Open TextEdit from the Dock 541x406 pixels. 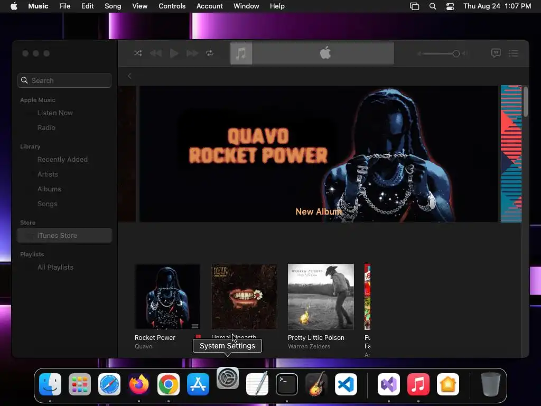click(x=257, y=384)
